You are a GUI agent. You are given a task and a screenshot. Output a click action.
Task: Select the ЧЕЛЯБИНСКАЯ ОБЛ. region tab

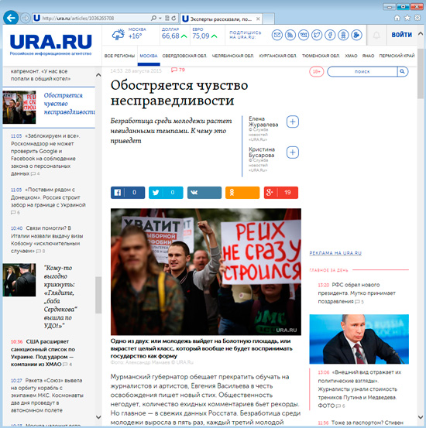pyautogui.click(x=233, y=56)
